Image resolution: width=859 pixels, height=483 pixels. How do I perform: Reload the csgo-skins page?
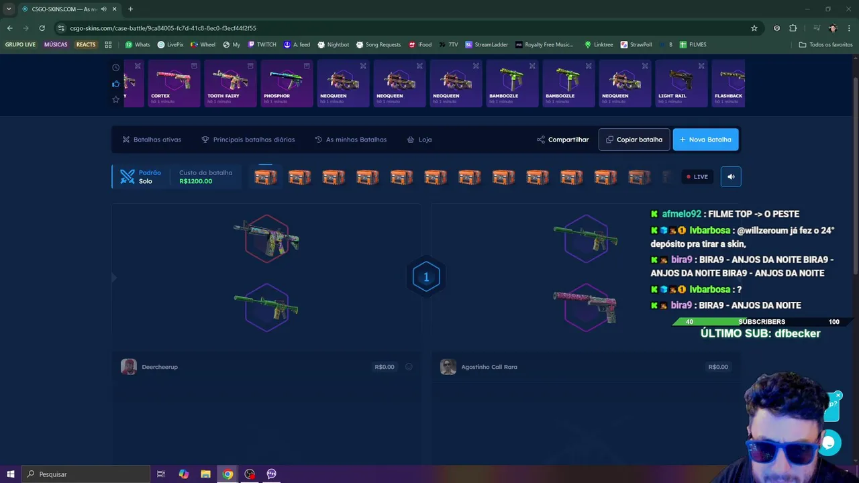coord(42,28)
